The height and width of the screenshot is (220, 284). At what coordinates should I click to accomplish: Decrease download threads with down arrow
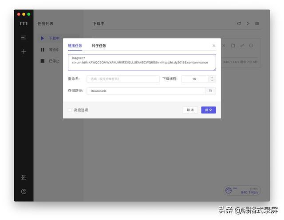tap(212, 81)
